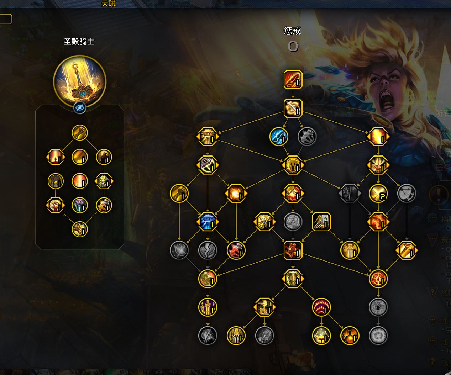
Task: Open the golden helm choice node at center
Action: tap(293, 165)
